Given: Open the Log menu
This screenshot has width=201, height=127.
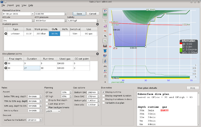Looking at the screenshot, I should pos(18,5).
